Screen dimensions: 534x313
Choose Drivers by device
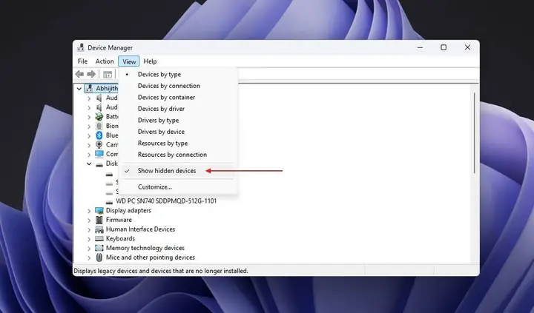click(x=161, y=132)
